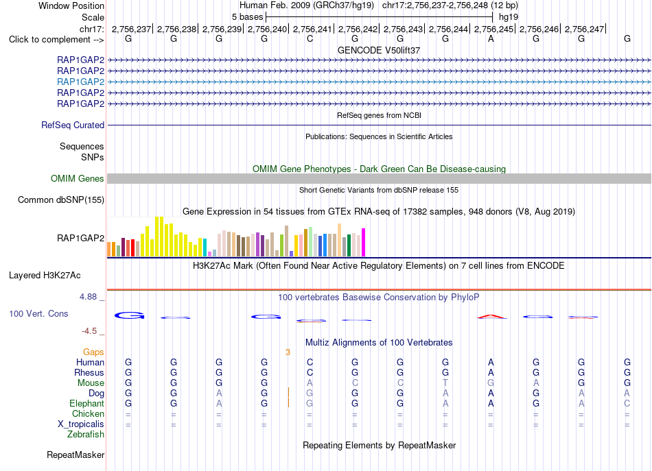Click the chr17:2,756,237-2,756,248 (12 bp) range text
Screen dimensions: 652x471
pos(450,5)
